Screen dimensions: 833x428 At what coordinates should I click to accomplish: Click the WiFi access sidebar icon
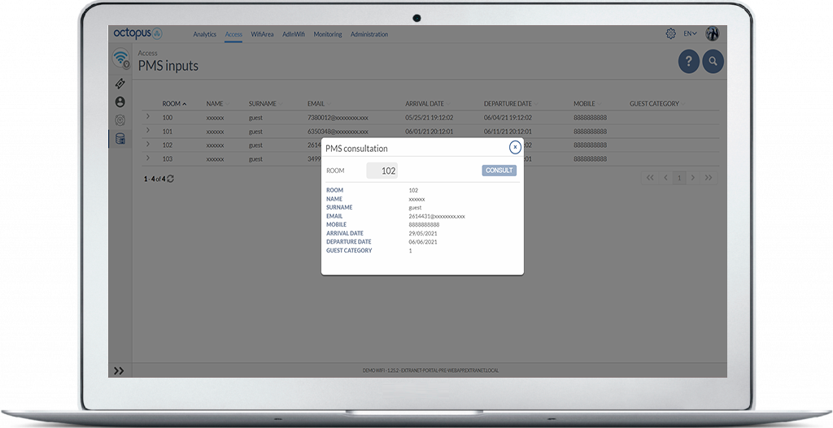120,58
